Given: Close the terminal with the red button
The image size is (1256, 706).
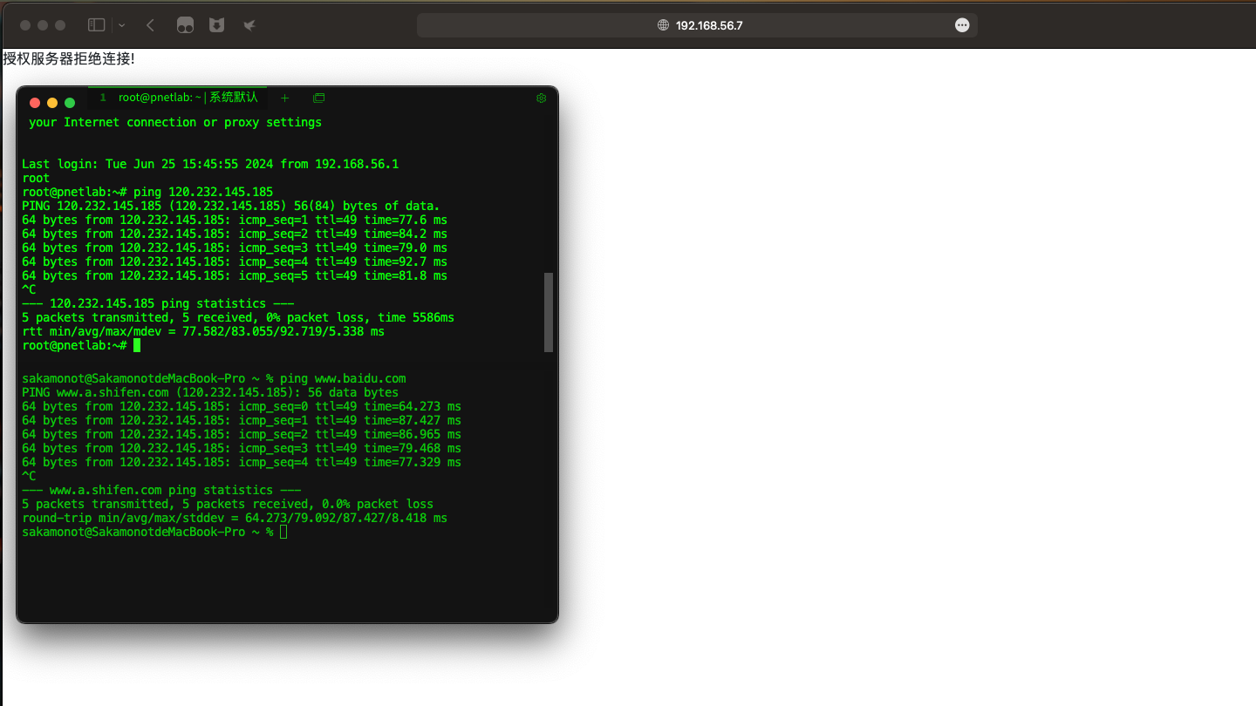Looking at the screenshot, I should tap(35, 103).
